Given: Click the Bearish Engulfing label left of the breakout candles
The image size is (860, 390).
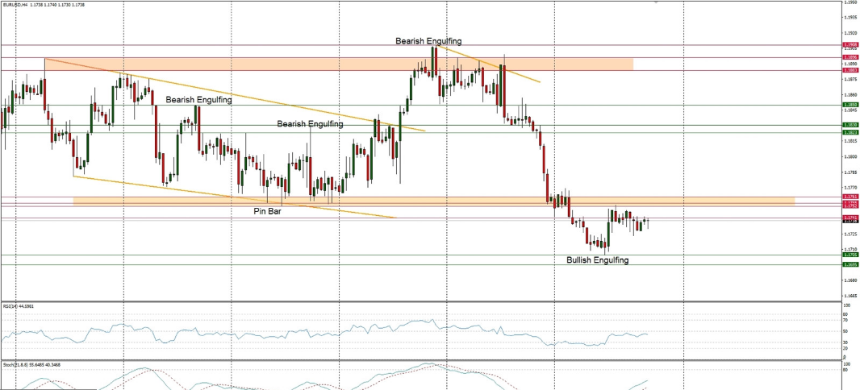Looking at the screenshot, I should click(x=310, y=124).
